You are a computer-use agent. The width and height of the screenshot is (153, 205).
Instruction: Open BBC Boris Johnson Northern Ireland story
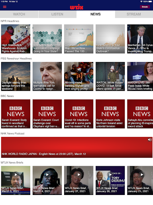pyautogui.click(x=110, y=114)
